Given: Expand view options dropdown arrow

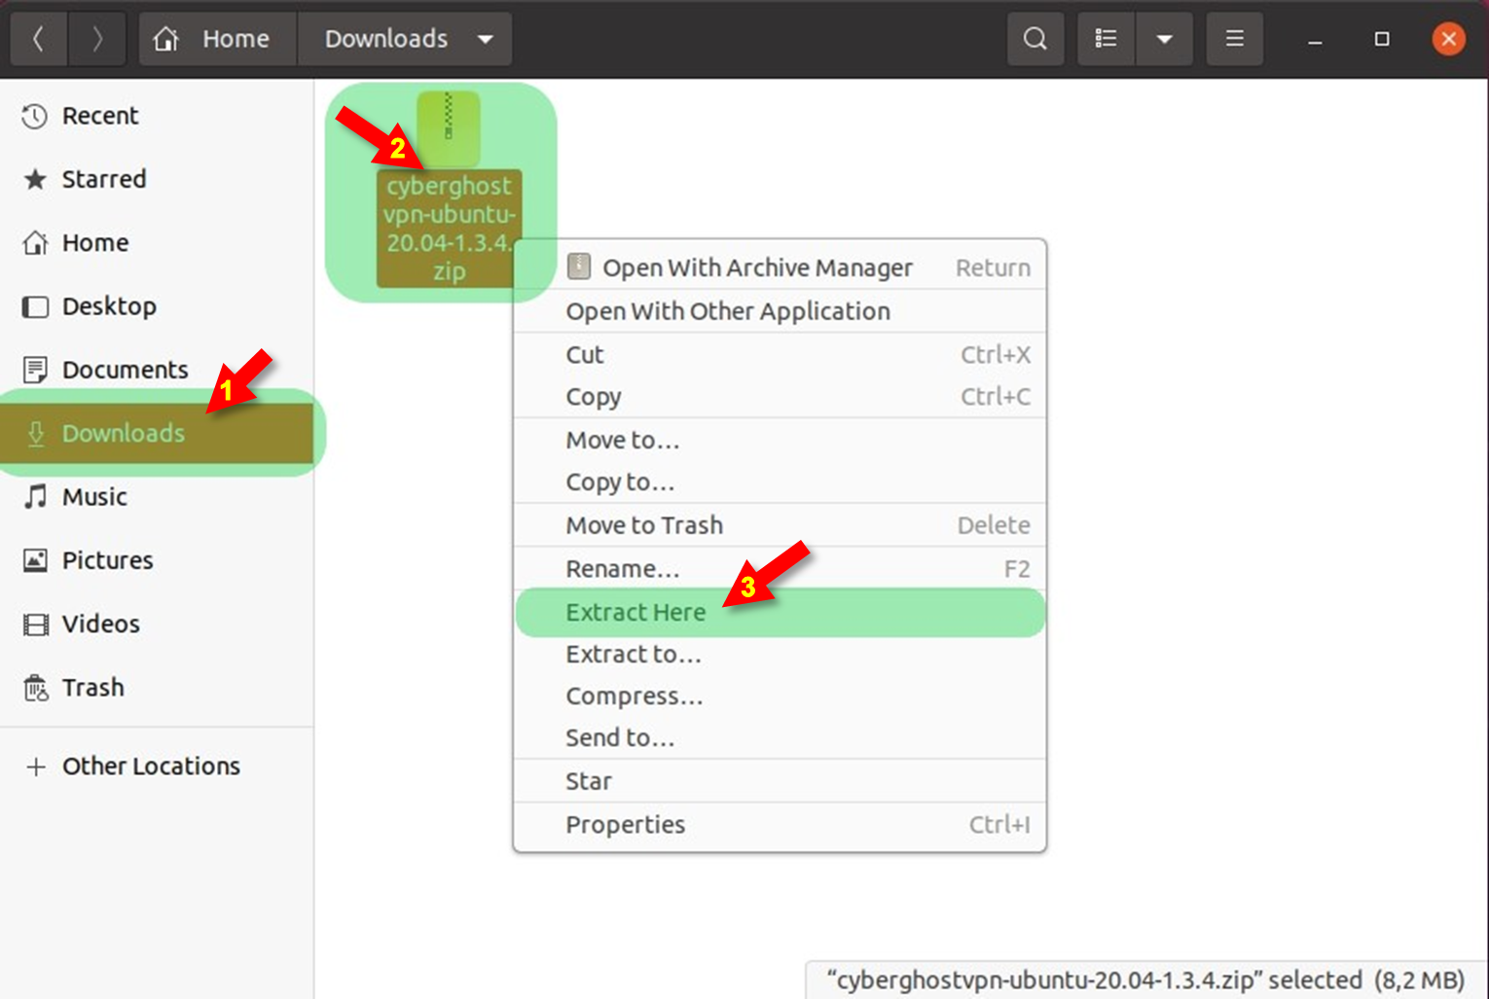Looking at the screenshot, I should click(x=1164, y=39).
